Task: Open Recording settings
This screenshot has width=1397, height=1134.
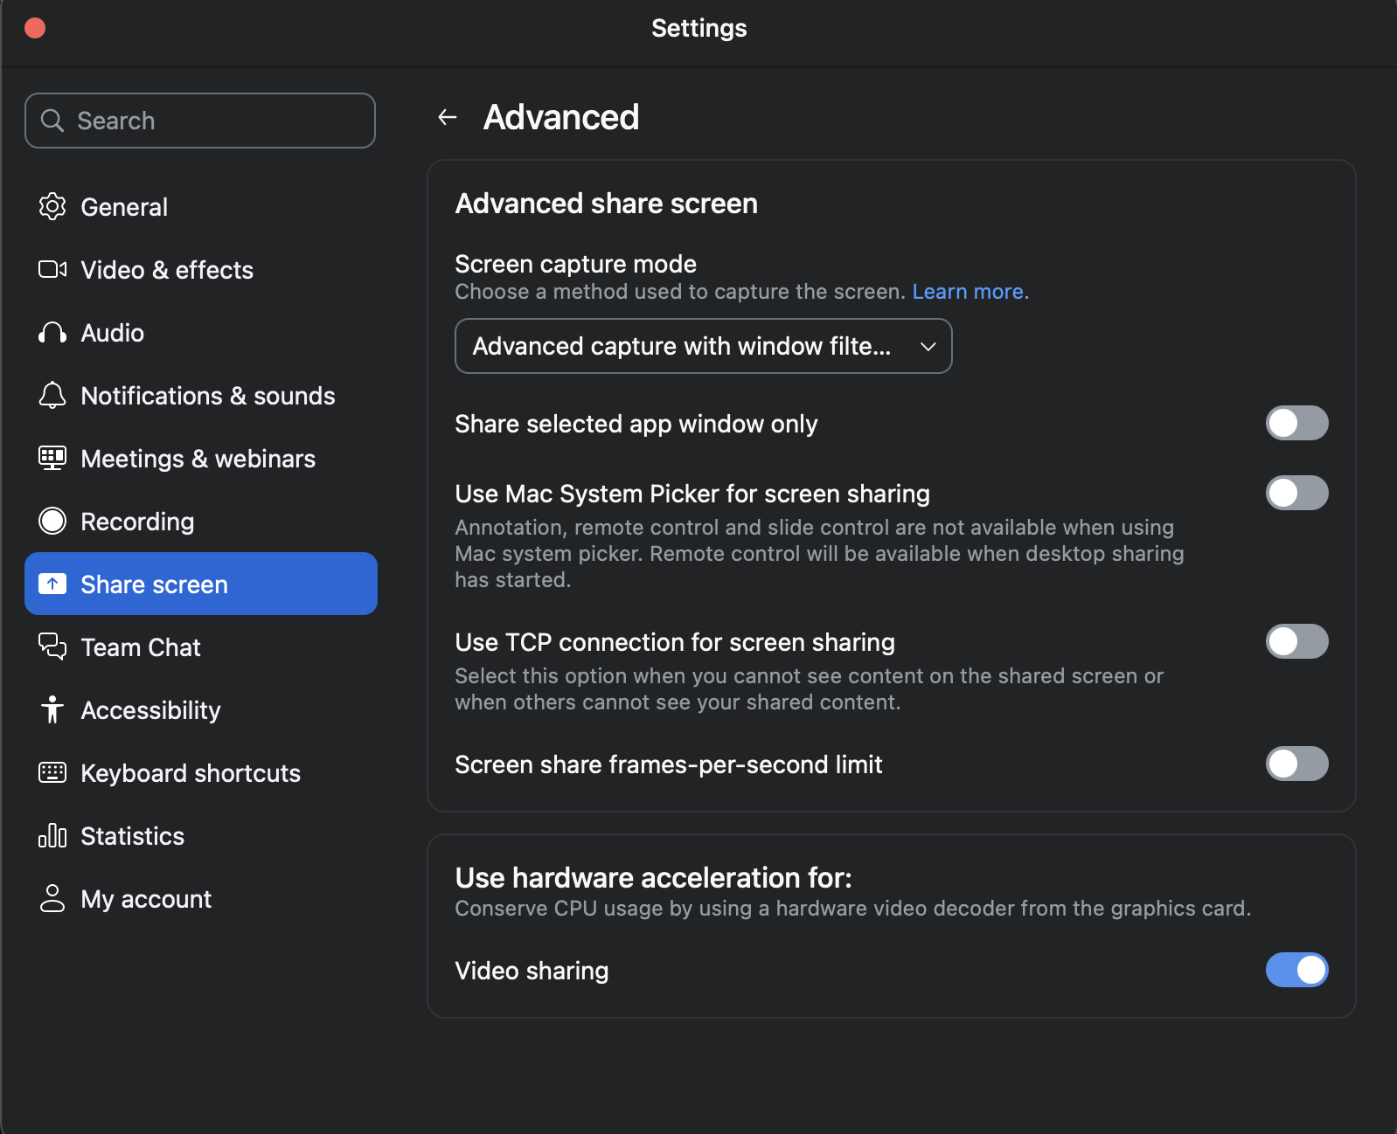Action: (x=201, y=522)
